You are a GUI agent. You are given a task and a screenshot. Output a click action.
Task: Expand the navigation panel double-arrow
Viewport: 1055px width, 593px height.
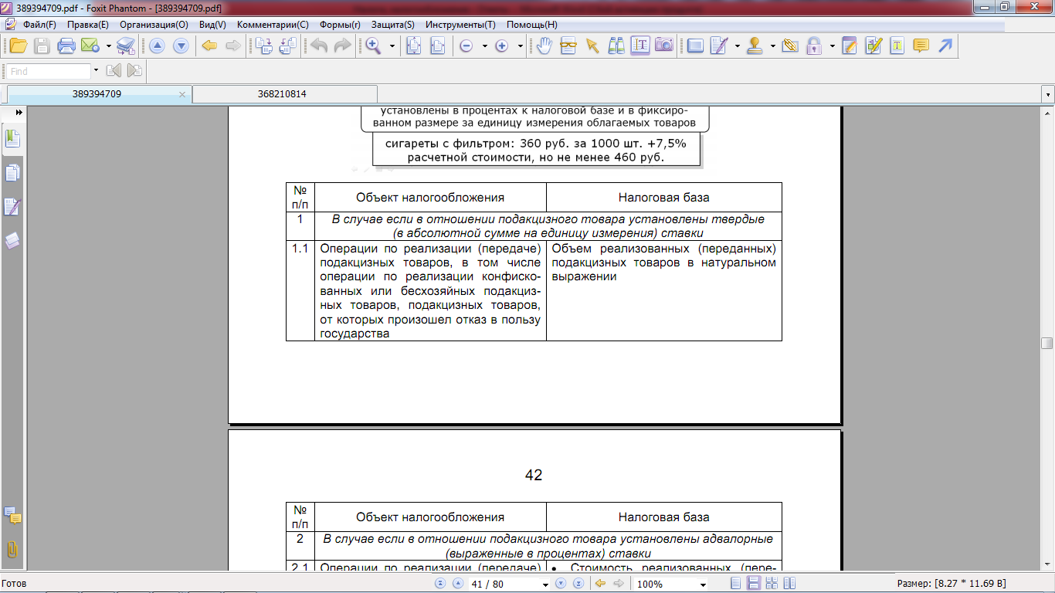coord(19,113)
